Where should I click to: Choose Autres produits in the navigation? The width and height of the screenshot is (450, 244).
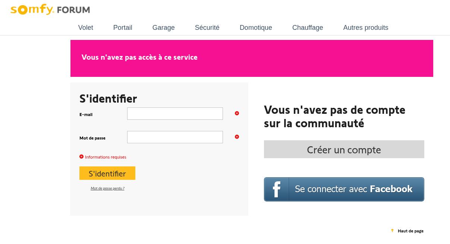pos(365,28)
